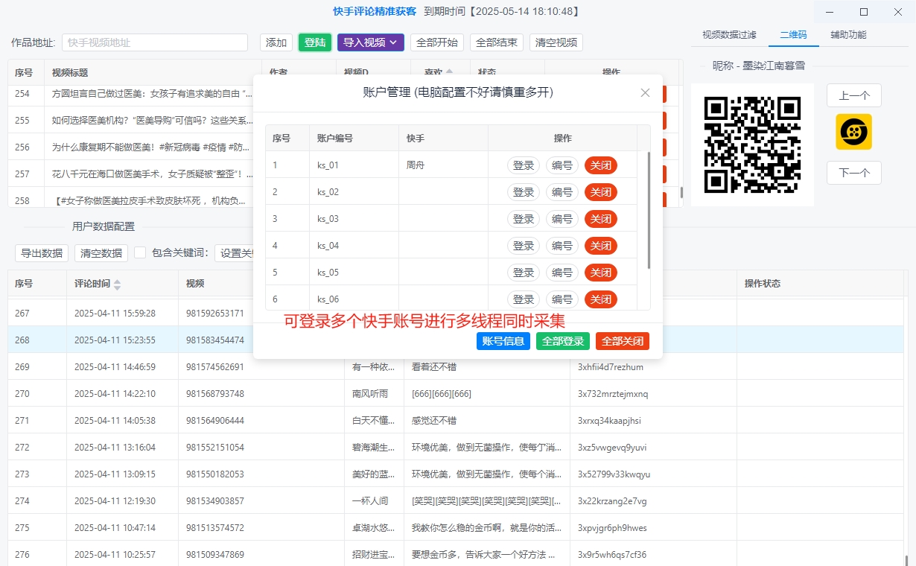Click 全部开始 to start all tasks
This screenshot has height=566, width=916.
(437, 42)
